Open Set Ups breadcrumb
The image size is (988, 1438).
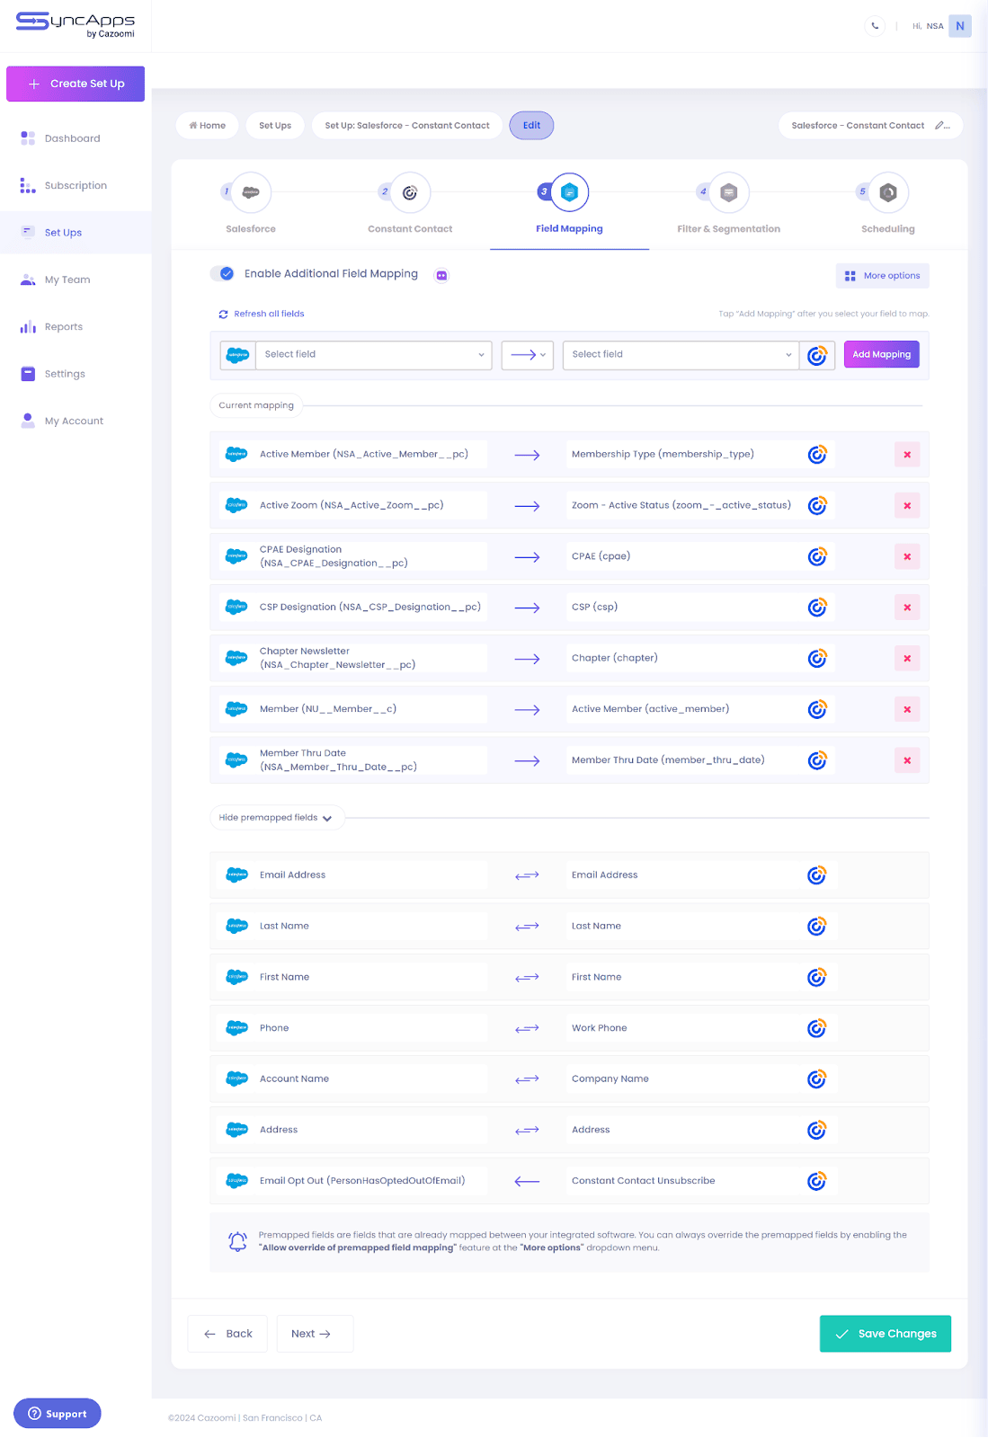click(275, 126)
